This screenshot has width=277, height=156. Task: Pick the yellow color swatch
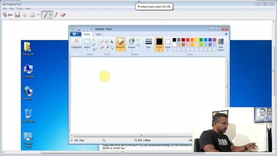click(x=196, y=40)
